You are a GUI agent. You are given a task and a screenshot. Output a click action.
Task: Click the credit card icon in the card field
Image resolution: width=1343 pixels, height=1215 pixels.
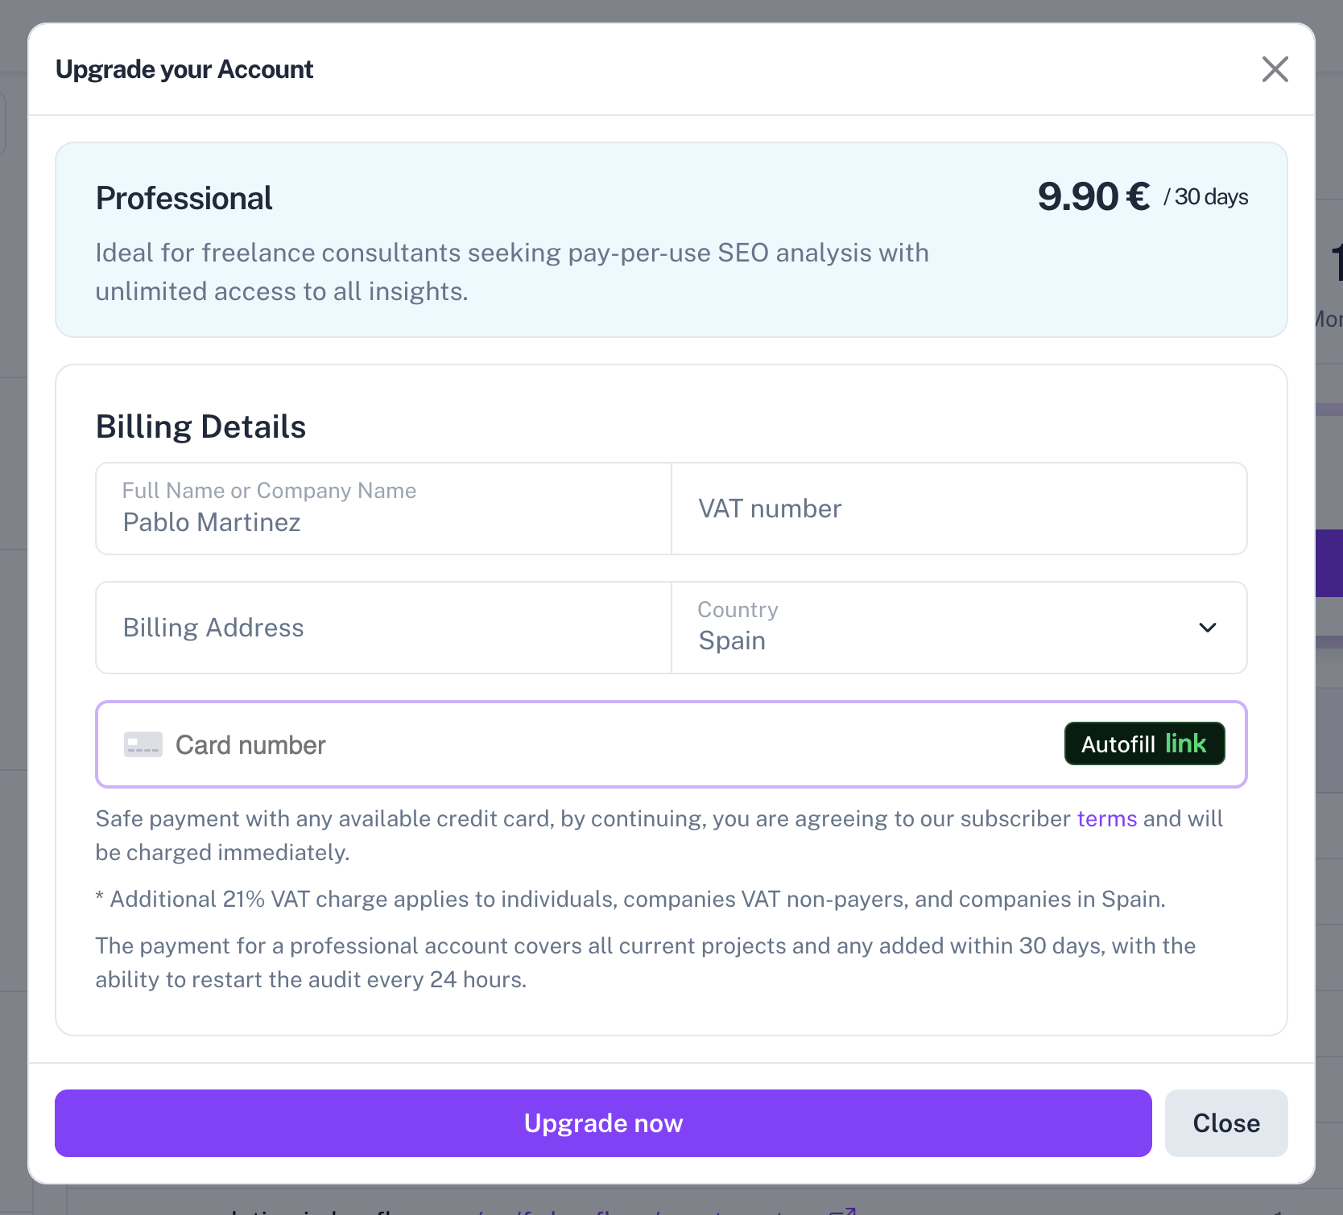coord(143,744)
